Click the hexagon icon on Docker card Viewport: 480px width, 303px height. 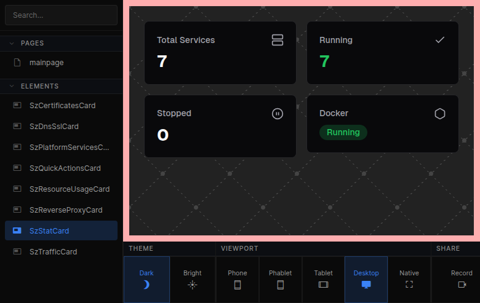coord(439,114)
